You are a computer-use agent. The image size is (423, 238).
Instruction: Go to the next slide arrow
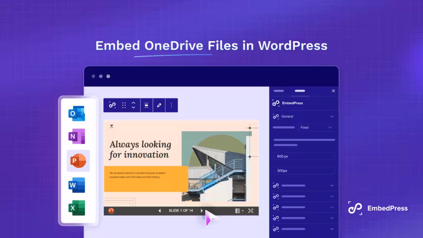pos(202,211)
